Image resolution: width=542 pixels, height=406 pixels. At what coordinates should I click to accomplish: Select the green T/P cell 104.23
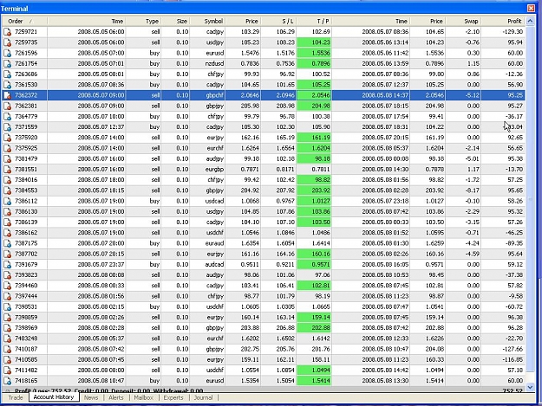(314, 42)
